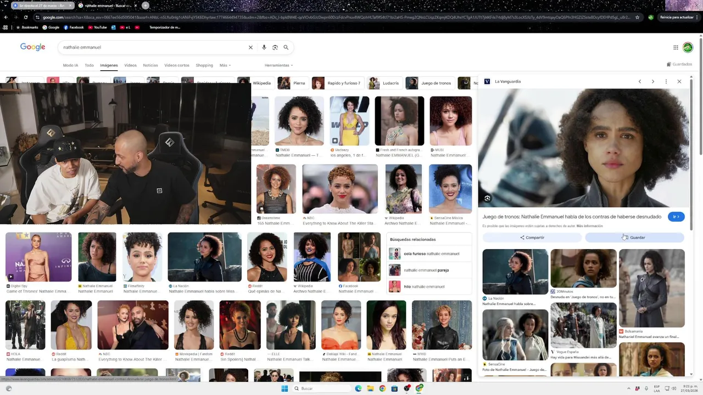The image size is (703, 395).
Task: Open the Filmaffinity image result thumbnail
Action: coord(142,257)
